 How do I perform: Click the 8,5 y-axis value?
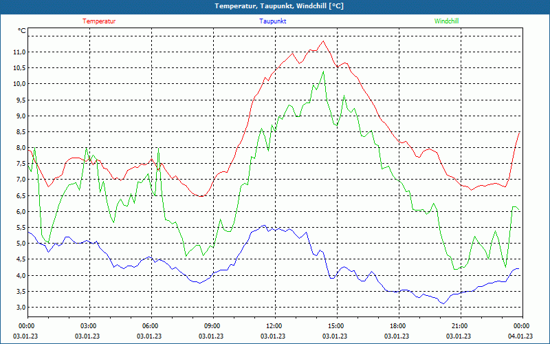coord(21,132)
